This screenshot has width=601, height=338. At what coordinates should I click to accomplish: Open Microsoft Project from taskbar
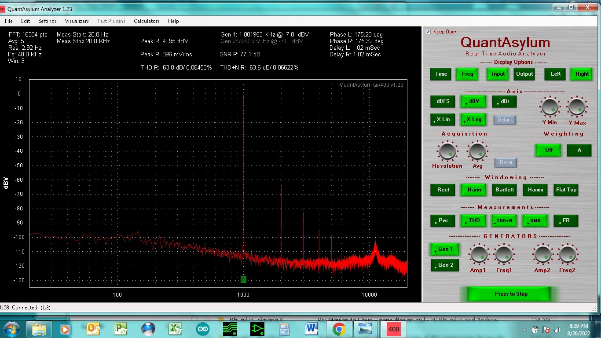[120, 329]
